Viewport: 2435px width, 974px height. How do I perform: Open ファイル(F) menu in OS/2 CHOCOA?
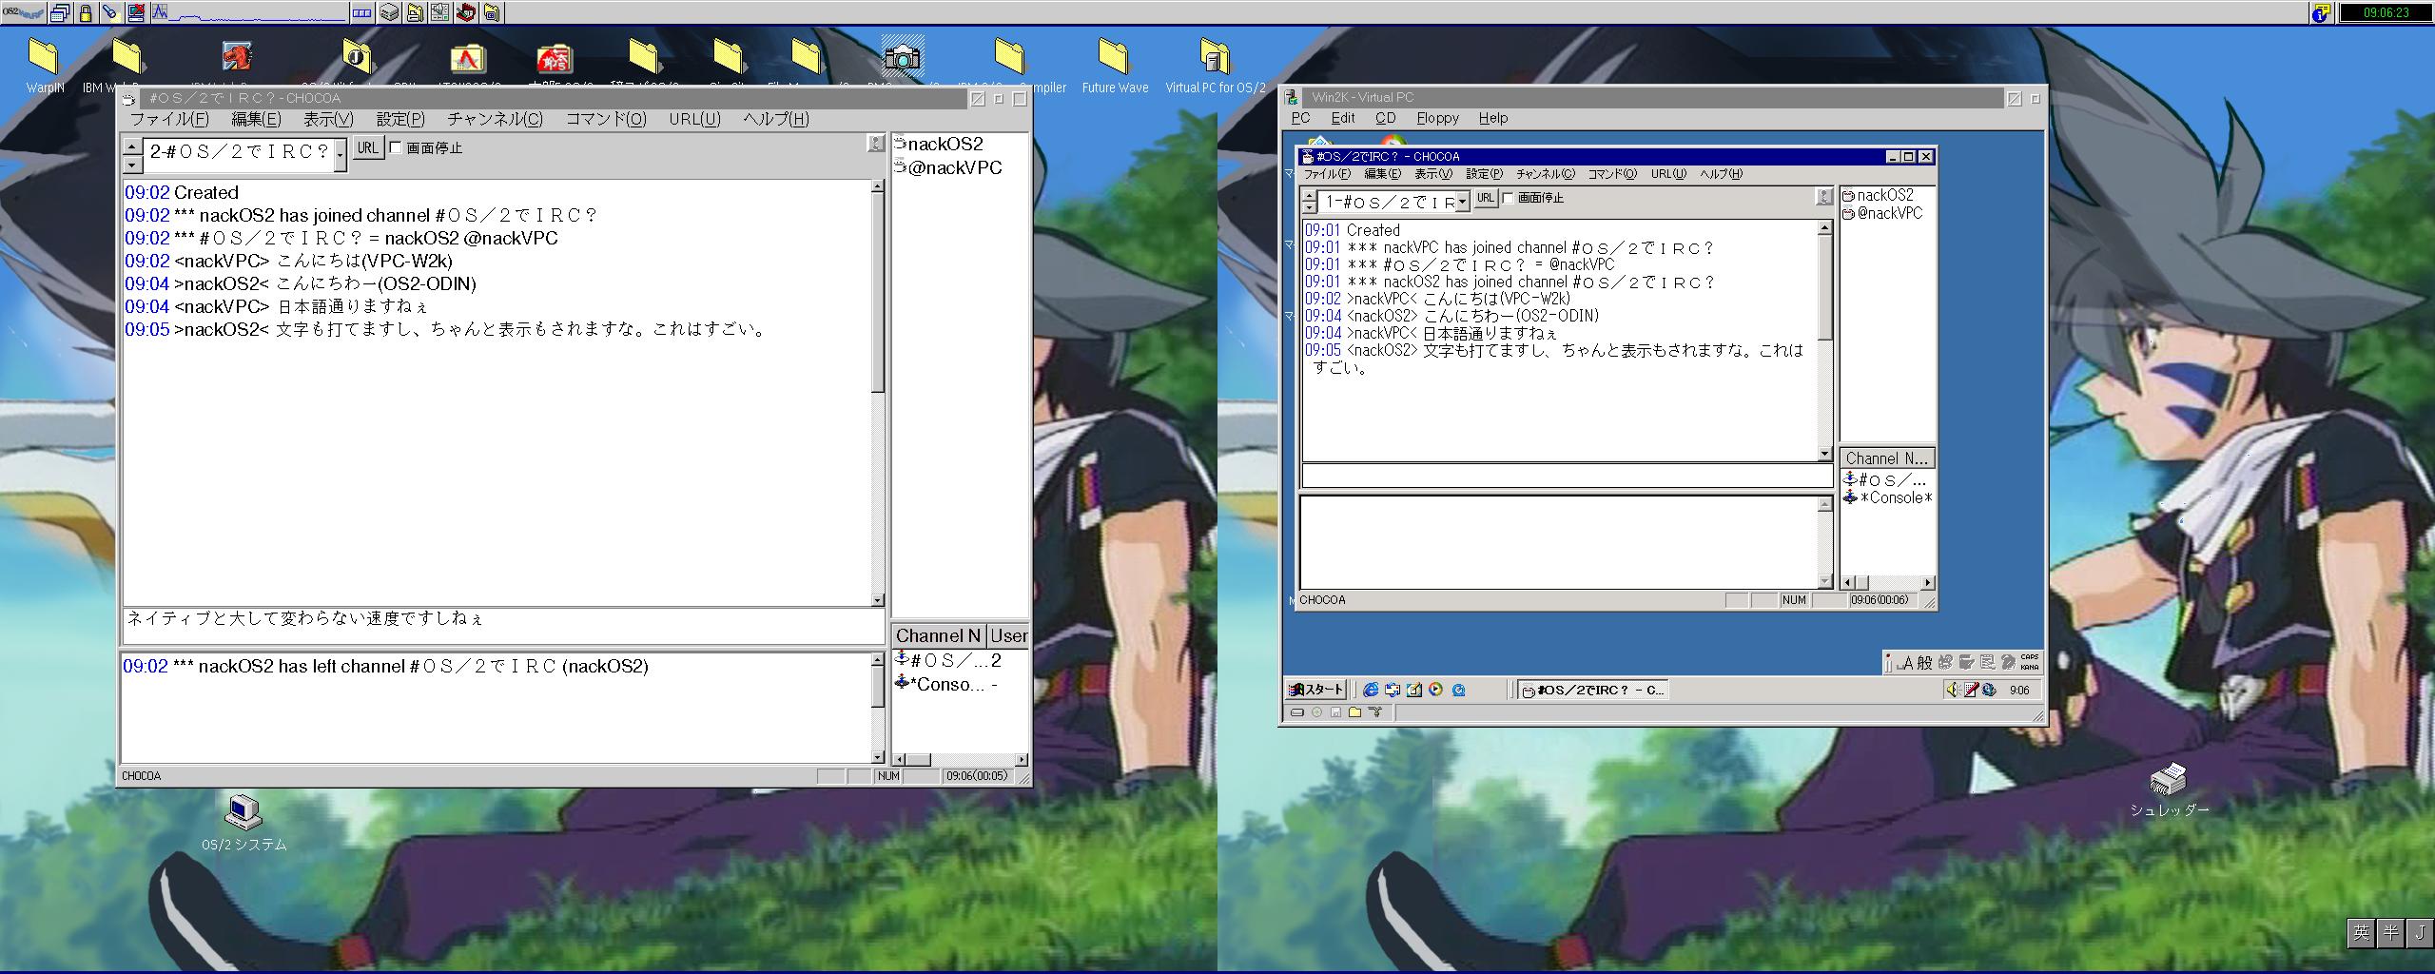(x=169, y=119)
